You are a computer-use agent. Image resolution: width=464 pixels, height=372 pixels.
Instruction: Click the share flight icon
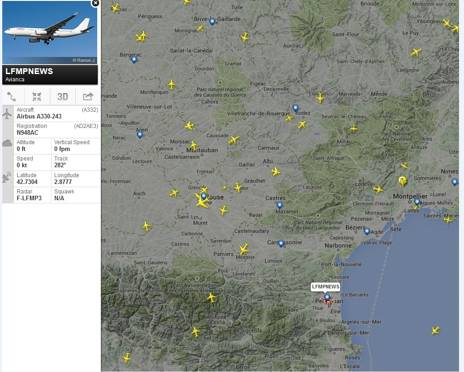click(88, 96)
